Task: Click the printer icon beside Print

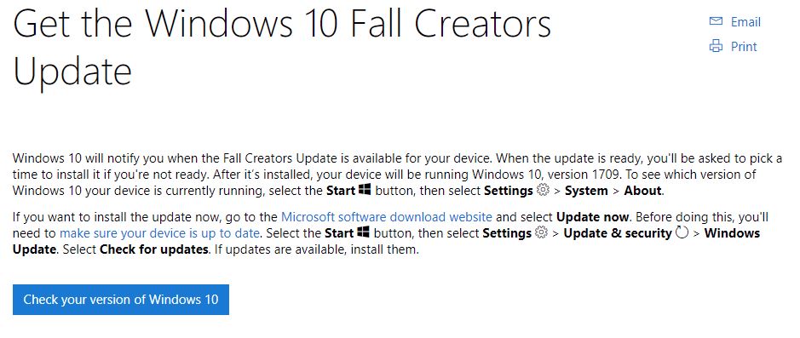Action: [716, 46]
